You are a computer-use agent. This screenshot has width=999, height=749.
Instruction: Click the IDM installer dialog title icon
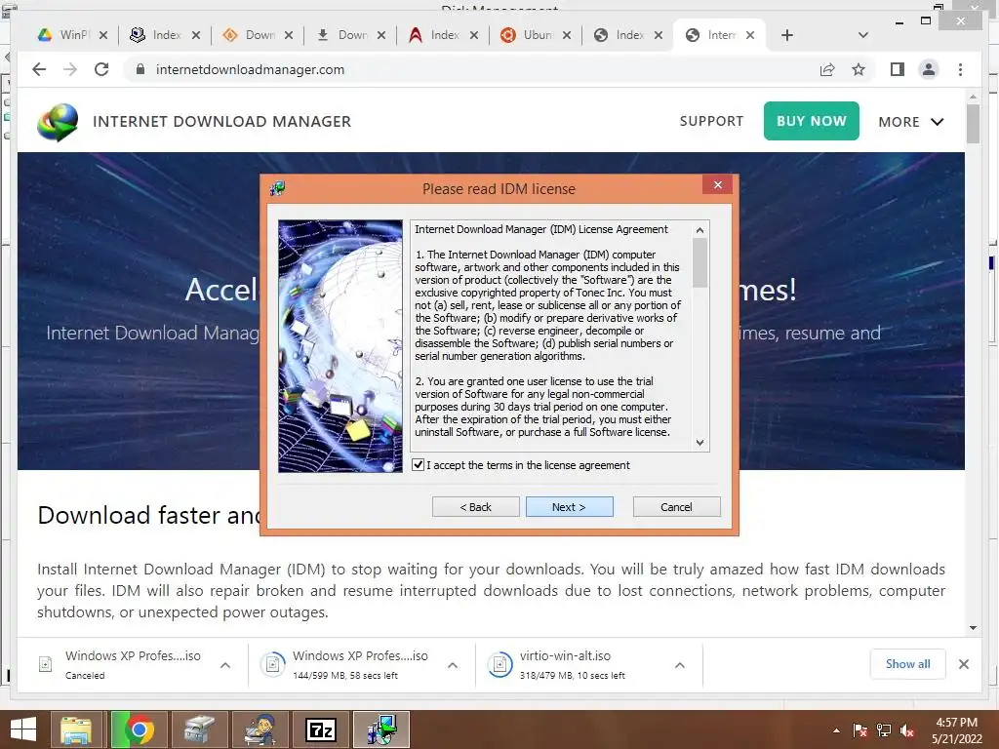[x=278, y=188]
